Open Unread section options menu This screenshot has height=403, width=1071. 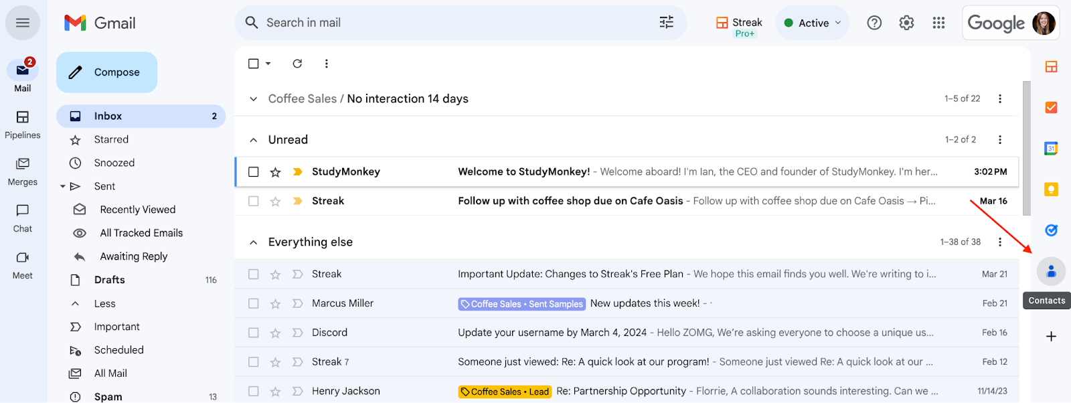[1000, 140]
